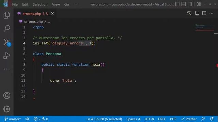Click the VS Code logo icon
The width and height of the screenshot is (218, 122).
(5, 4)
